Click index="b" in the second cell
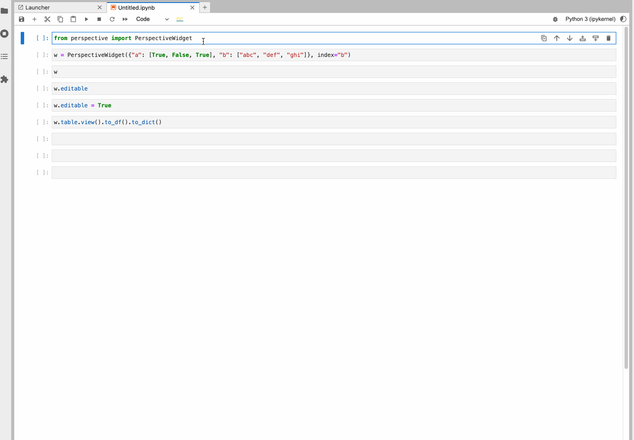This screenshot has width=634, height=440. point(333,55)
